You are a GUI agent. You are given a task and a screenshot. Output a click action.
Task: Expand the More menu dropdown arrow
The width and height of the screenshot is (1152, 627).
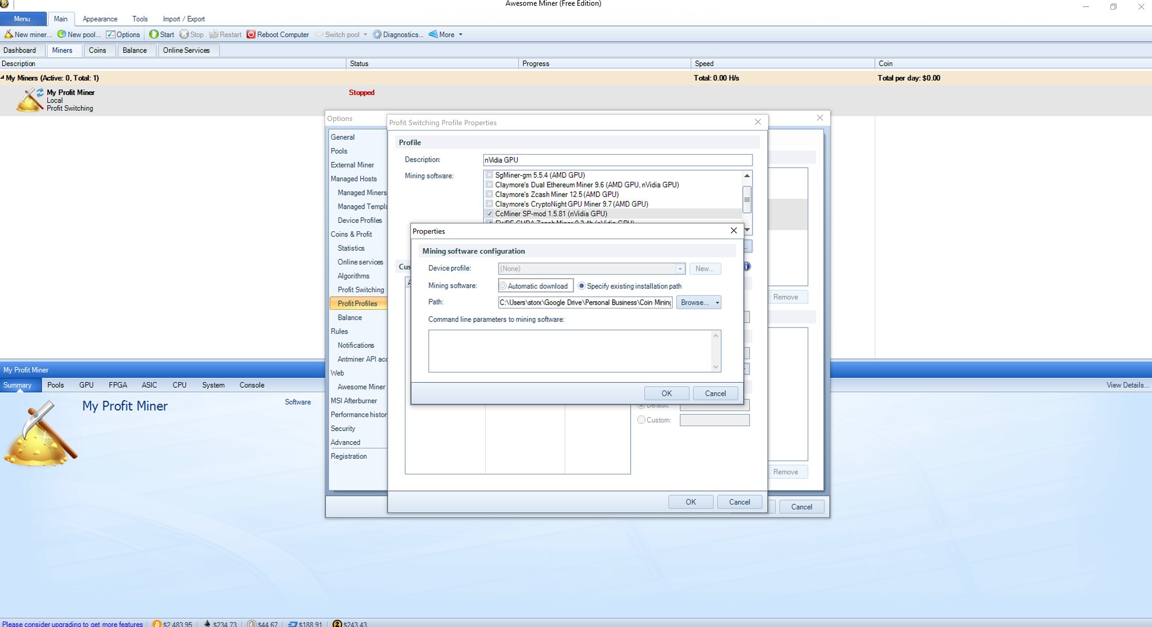pos(460,35)
